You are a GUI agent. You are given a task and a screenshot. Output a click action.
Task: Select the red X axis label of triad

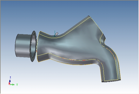click(x=9, y=83)
